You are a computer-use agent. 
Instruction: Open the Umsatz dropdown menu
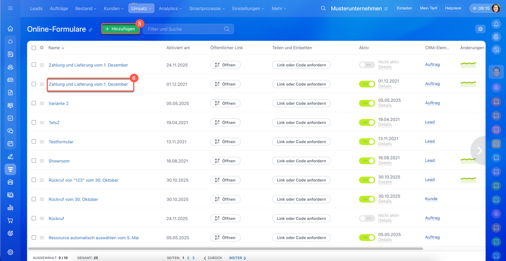[x=141, y=8]
